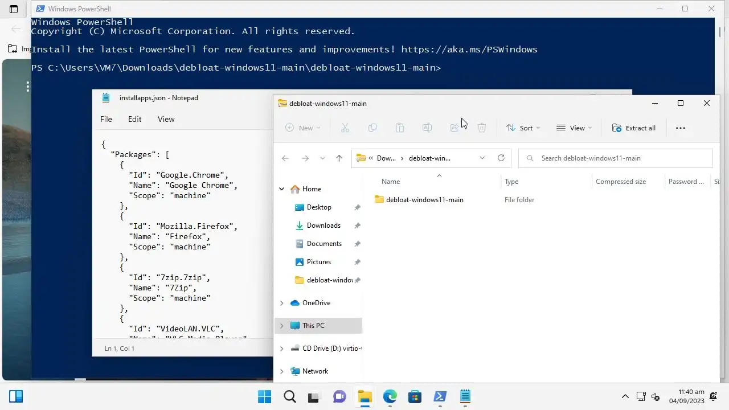Viewport: 729px width, 410px height.
Task: Expand address bar path history chevron
Action: coord(482,158)
